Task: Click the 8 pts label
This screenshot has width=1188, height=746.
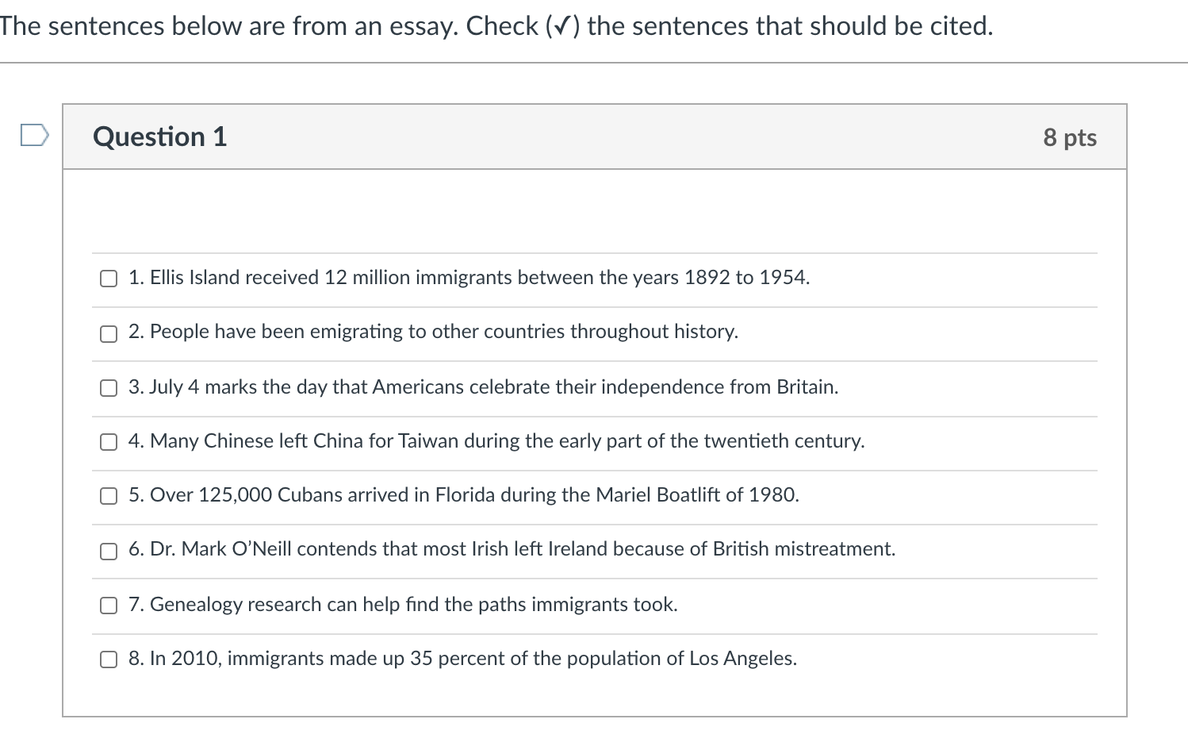Action: pos(1070,137)
